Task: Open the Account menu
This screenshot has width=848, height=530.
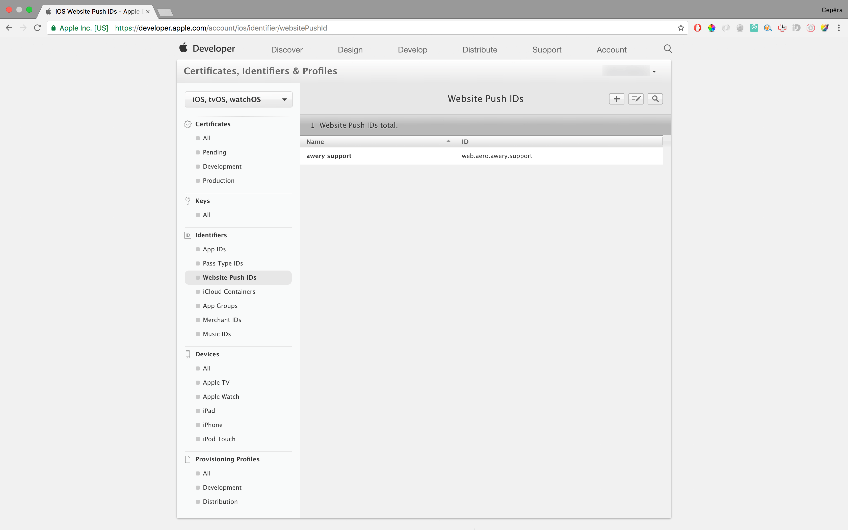Action: 612,50
